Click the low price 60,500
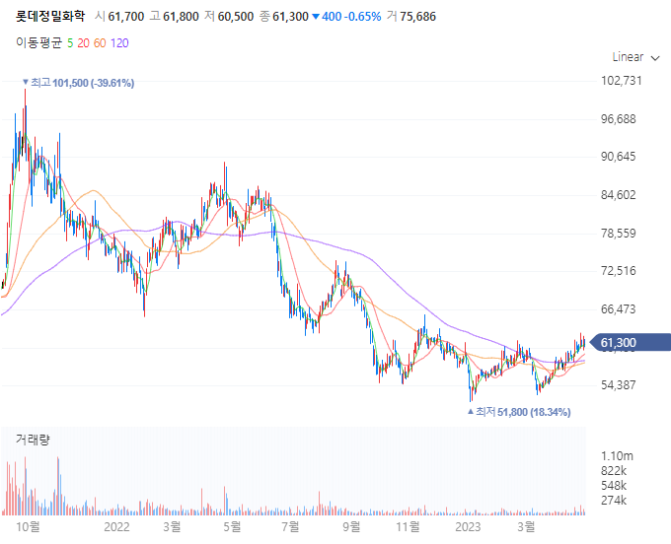 click(236, 17)
